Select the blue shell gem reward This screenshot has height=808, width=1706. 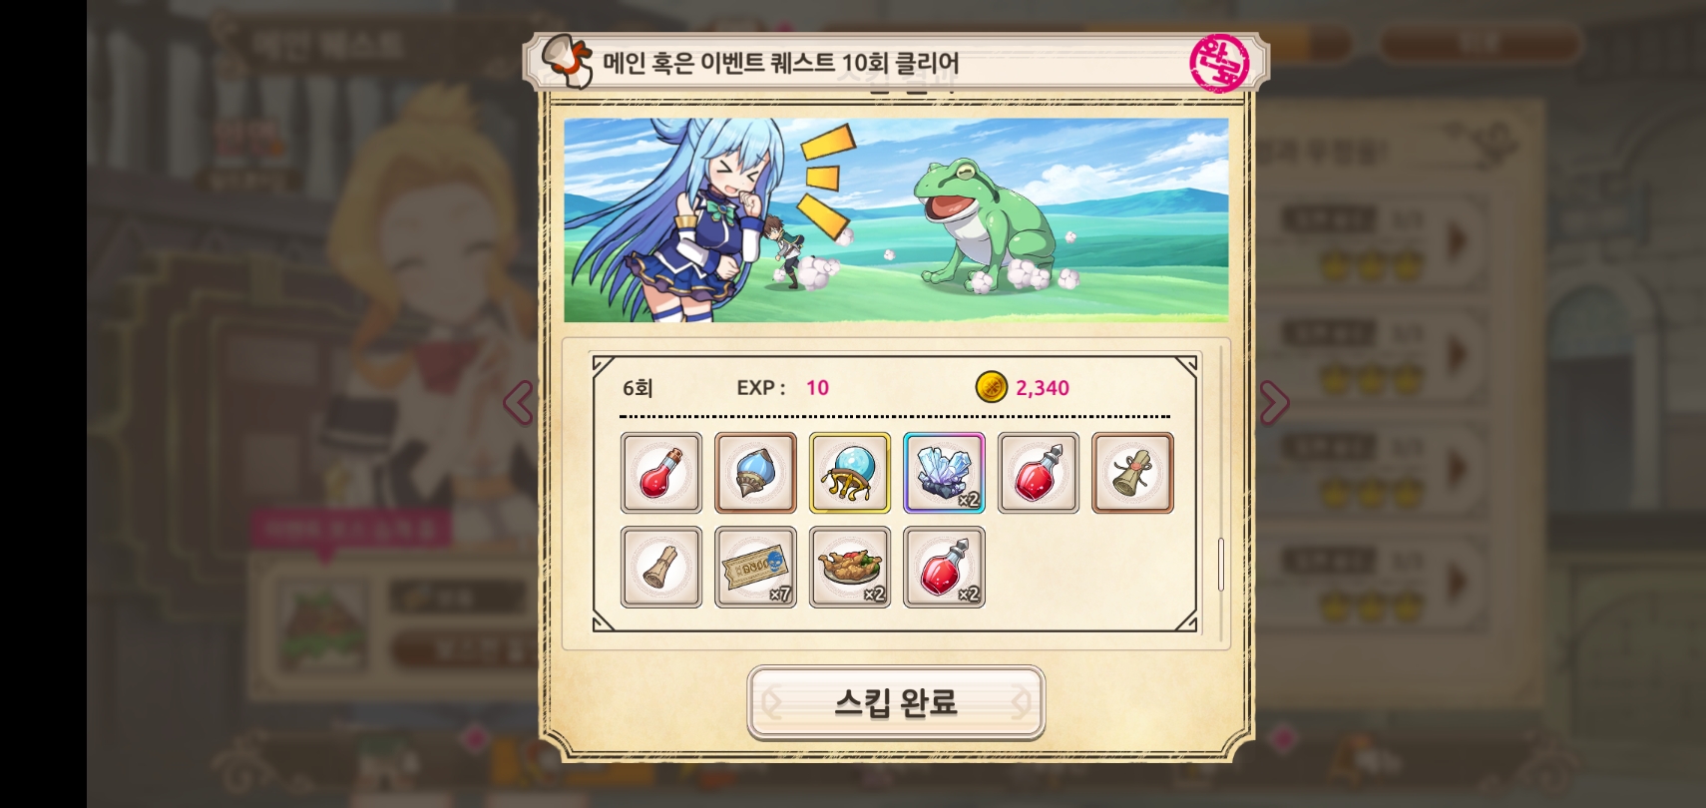click(x=755, y=473)
